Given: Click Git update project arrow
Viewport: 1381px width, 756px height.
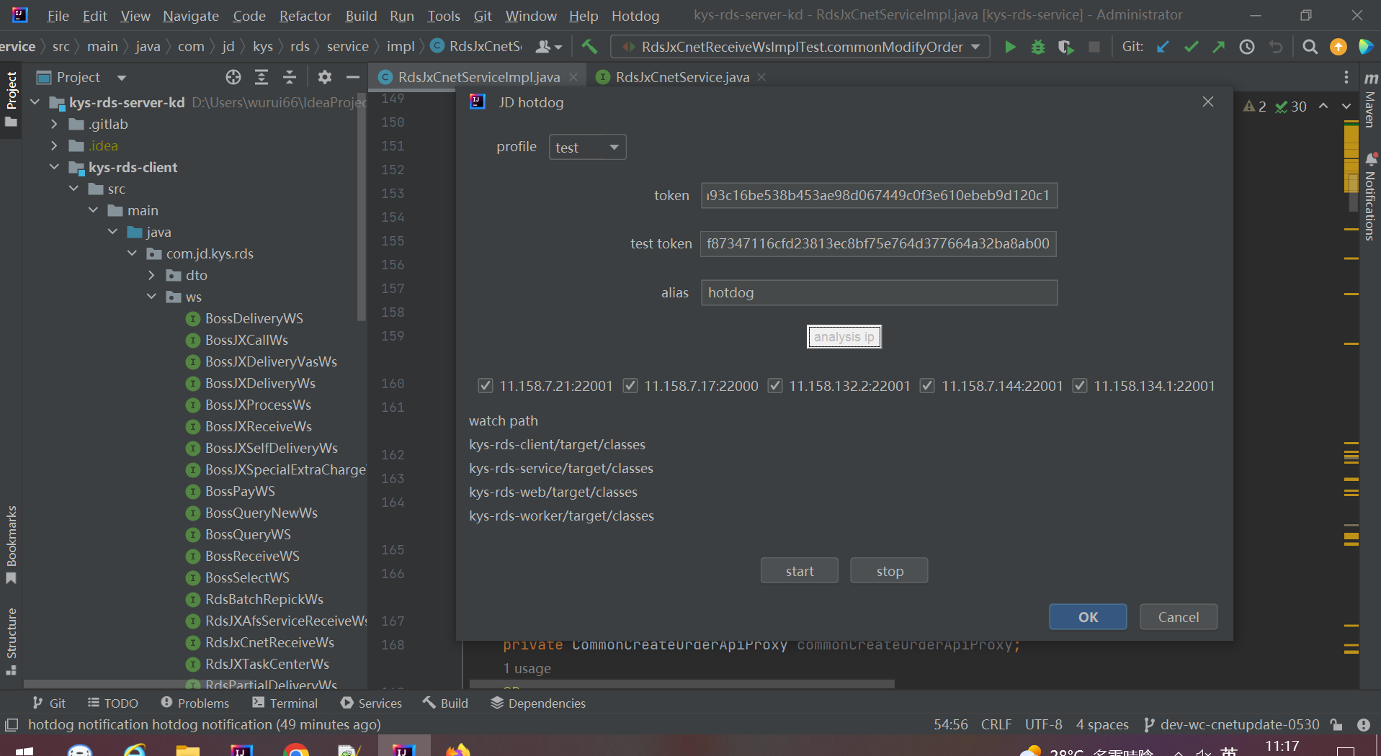Looking at the screenshot, I should 1163,47.
